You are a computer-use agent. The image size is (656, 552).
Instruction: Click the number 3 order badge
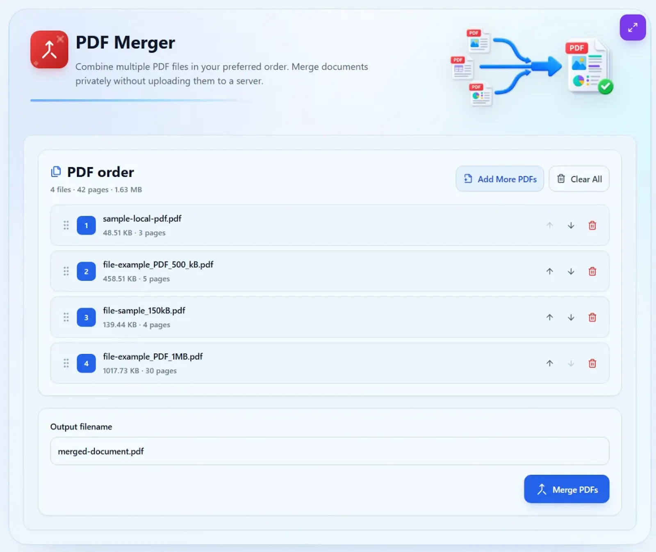[86, 317]
